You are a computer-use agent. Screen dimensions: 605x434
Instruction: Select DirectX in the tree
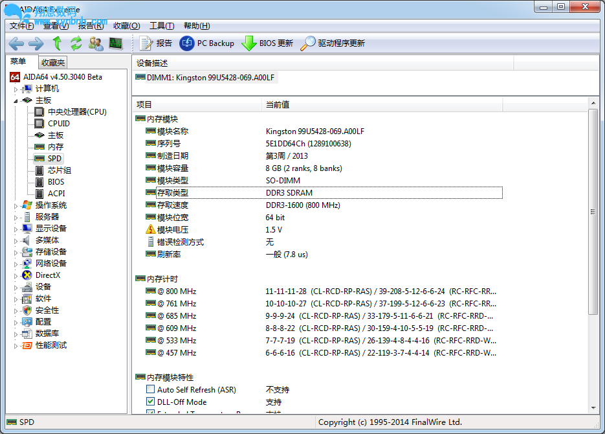[41, 275]
